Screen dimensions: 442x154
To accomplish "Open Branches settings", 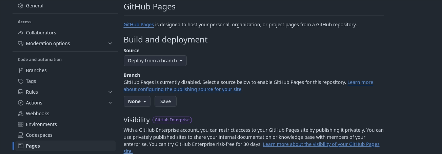I will (65, 70).
